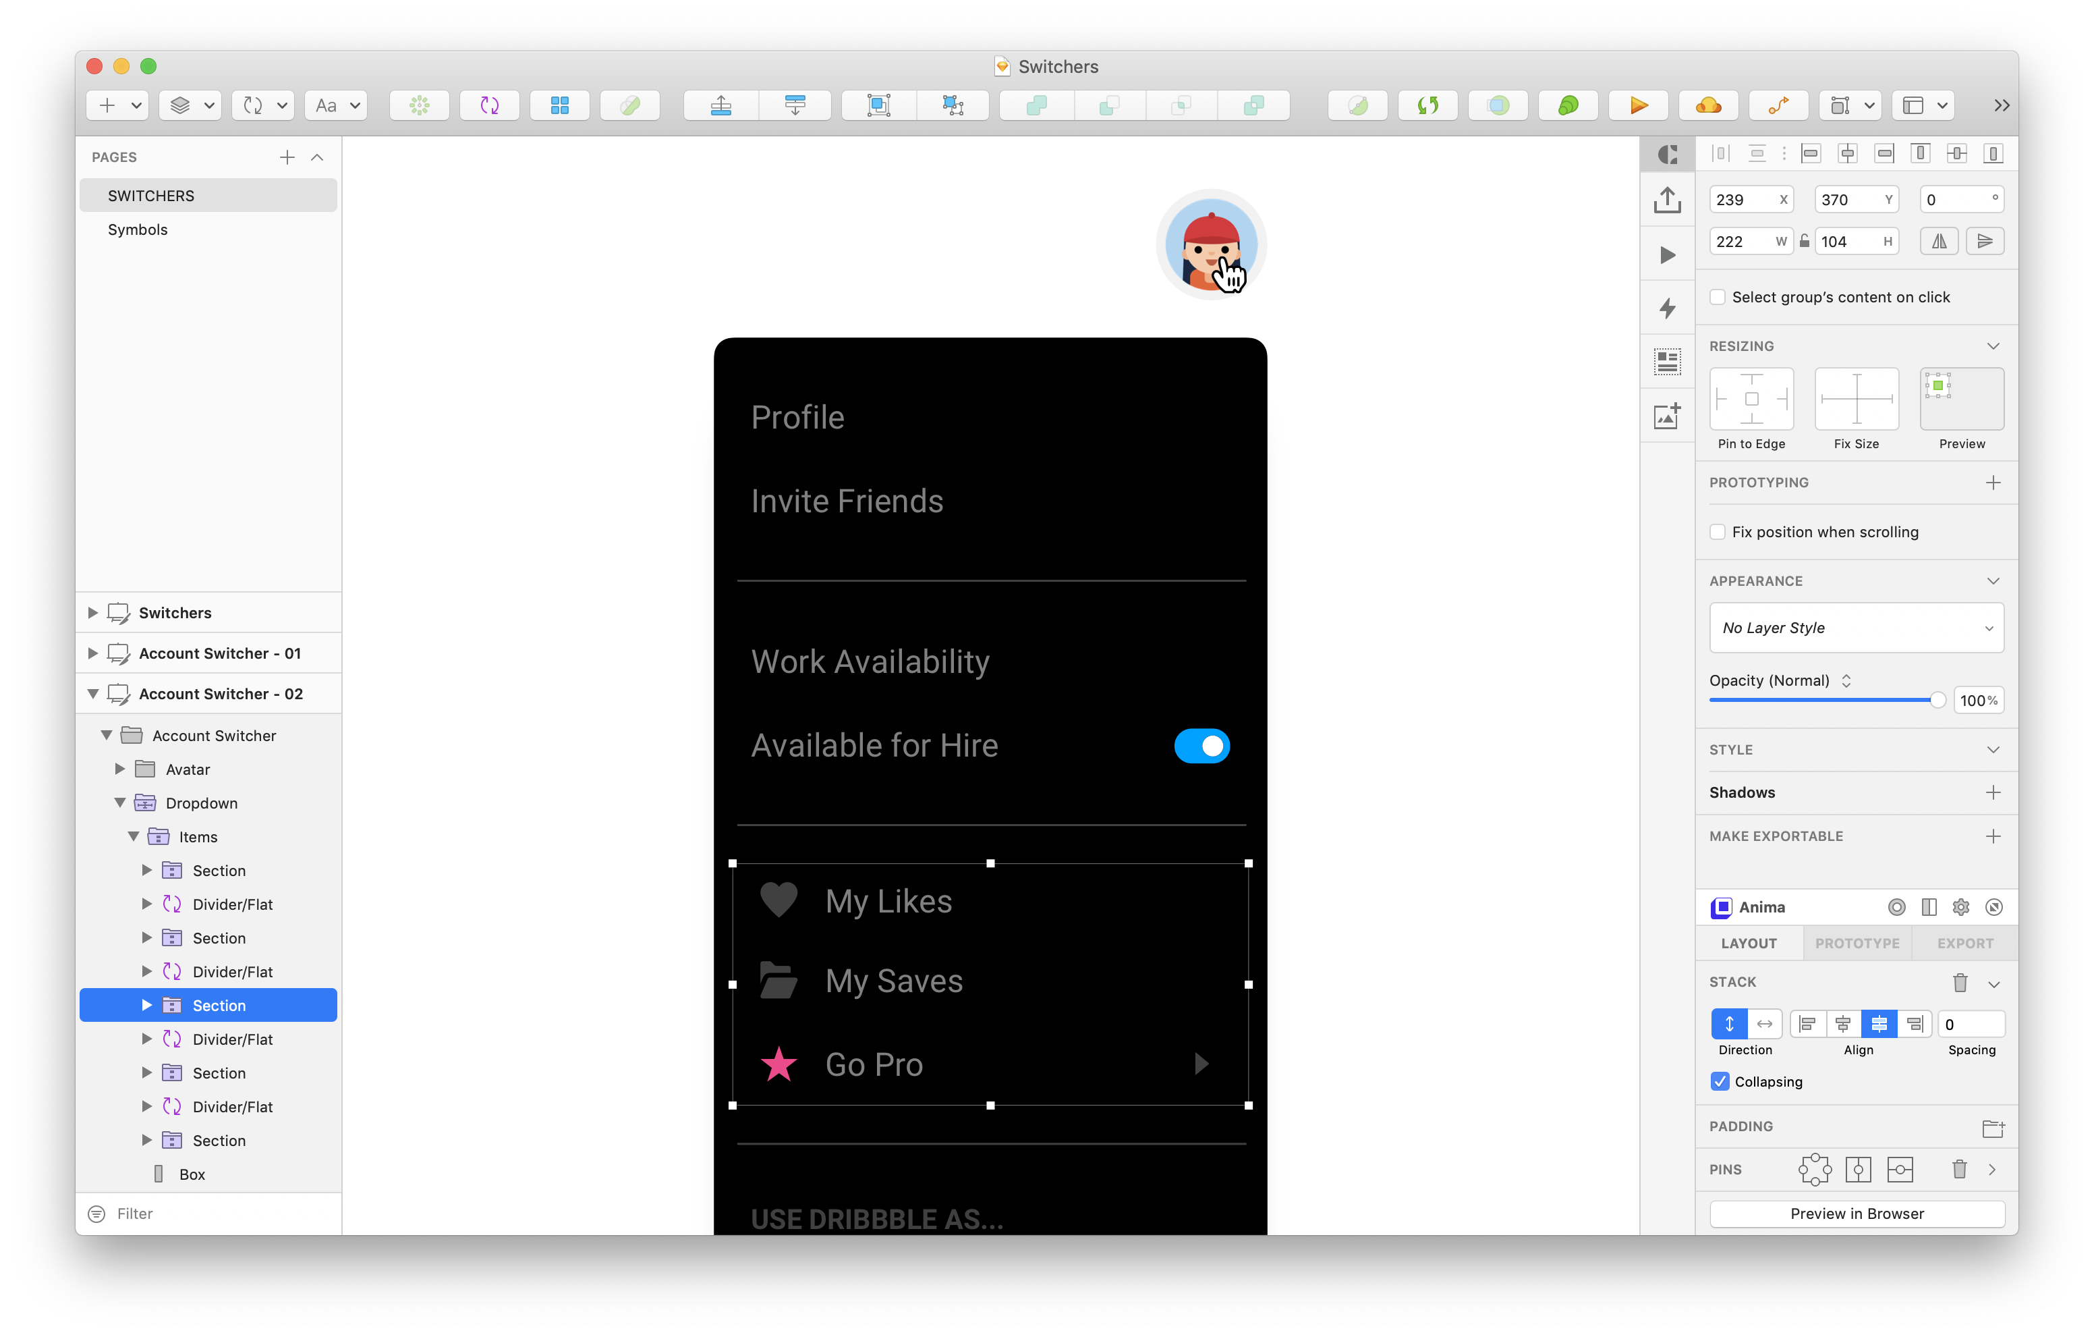Screen dimensions: 2094x1335
Task: Click the Preview in Browser button
Action: tap(1856, 1213)
